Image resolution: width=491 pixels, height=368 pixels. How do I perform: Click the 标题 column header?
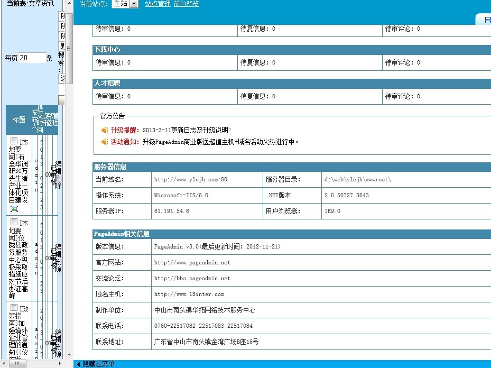18,119
